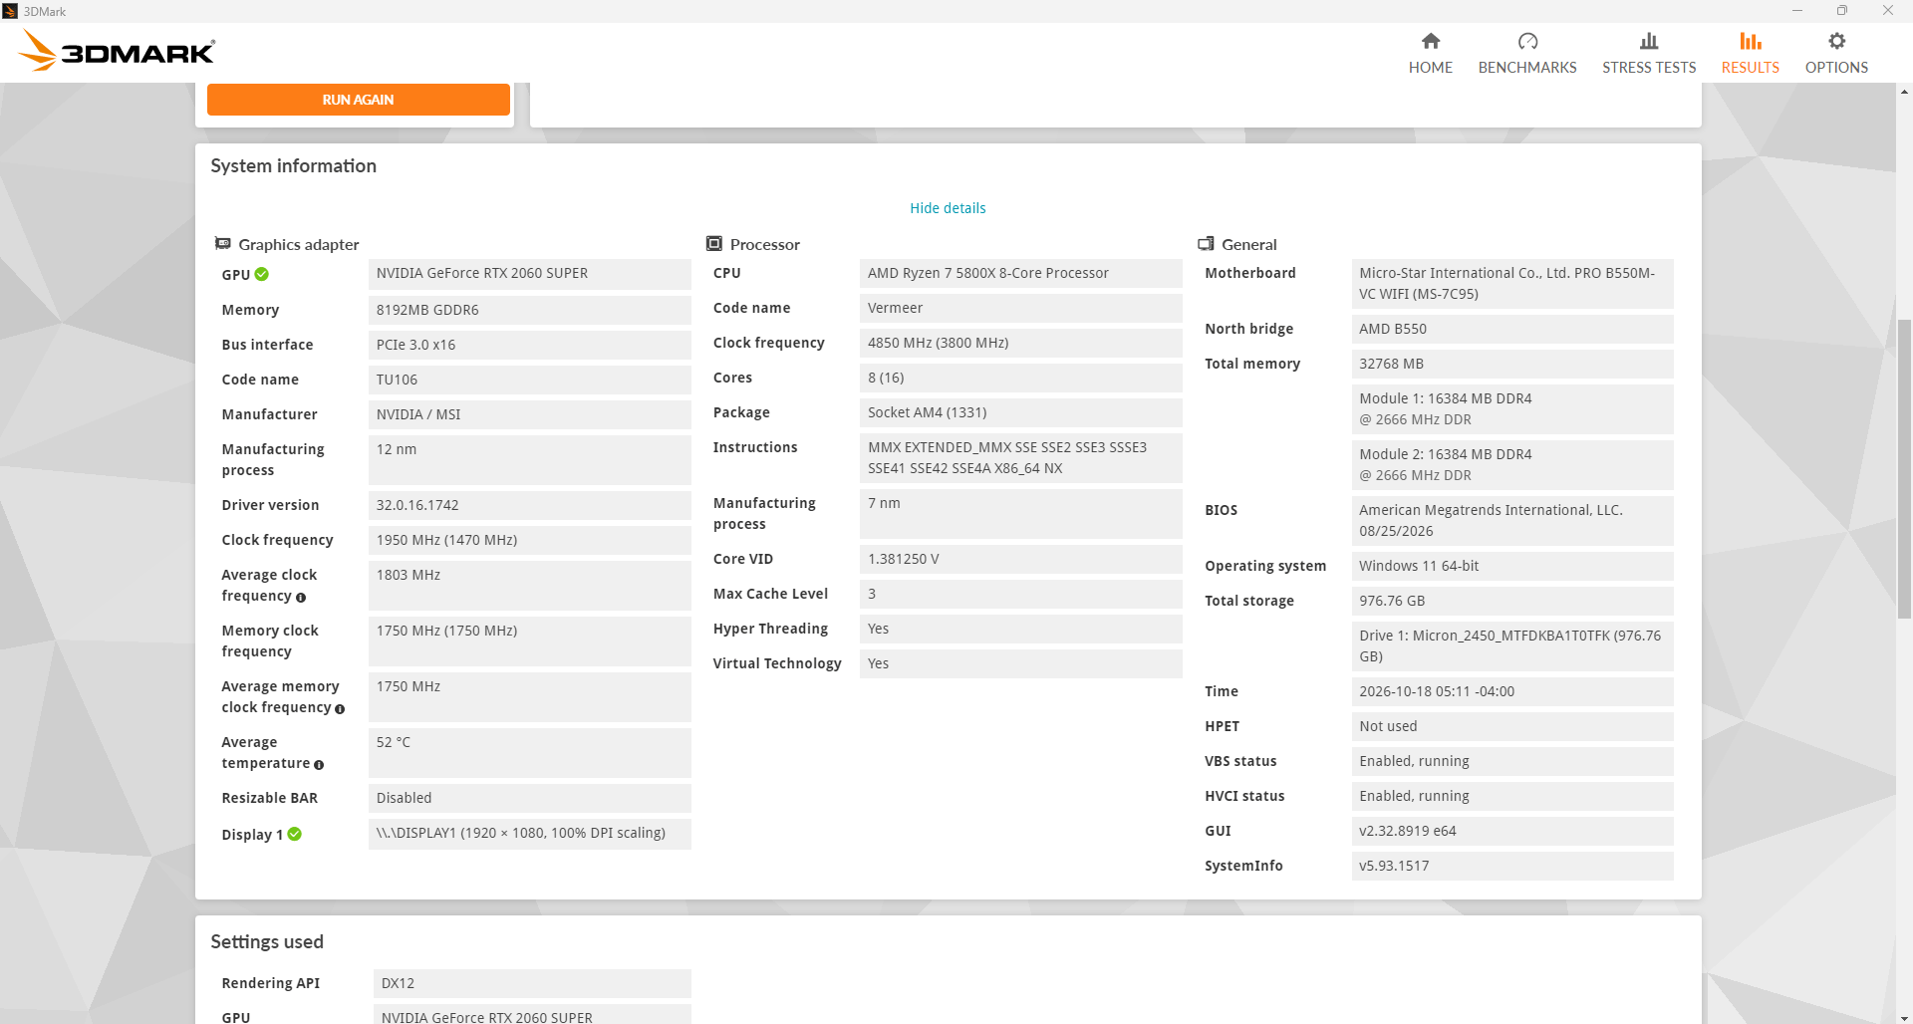Image resolution: width=1913 pixels, height=1024 pixels.
Task: Collapse details via Hide details link
Action: click(x=948, y=208)
